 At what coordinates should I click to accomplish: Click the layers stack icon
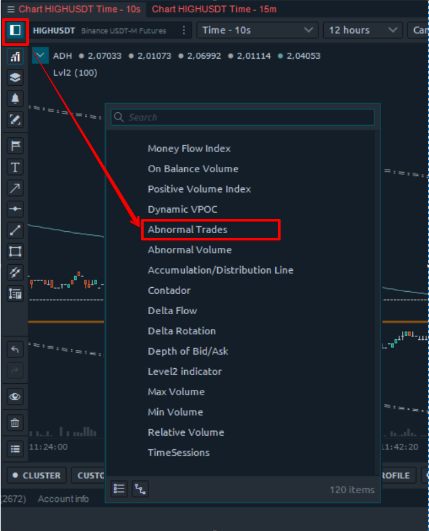pyautogui.click(x=15, y=78)
